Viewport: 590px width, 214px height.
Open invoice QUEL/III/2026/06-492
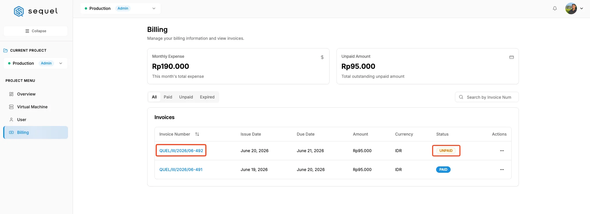click(x=181, y=151)
